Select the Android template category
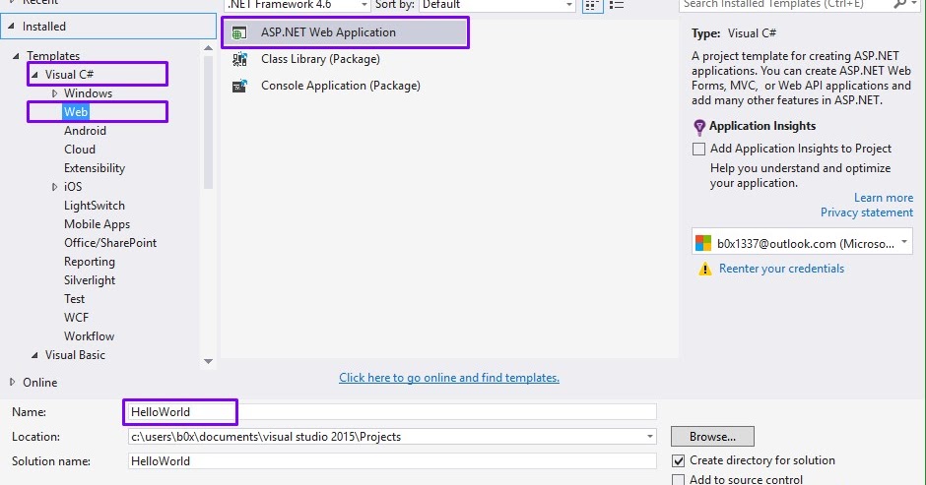 coord(85,131)
